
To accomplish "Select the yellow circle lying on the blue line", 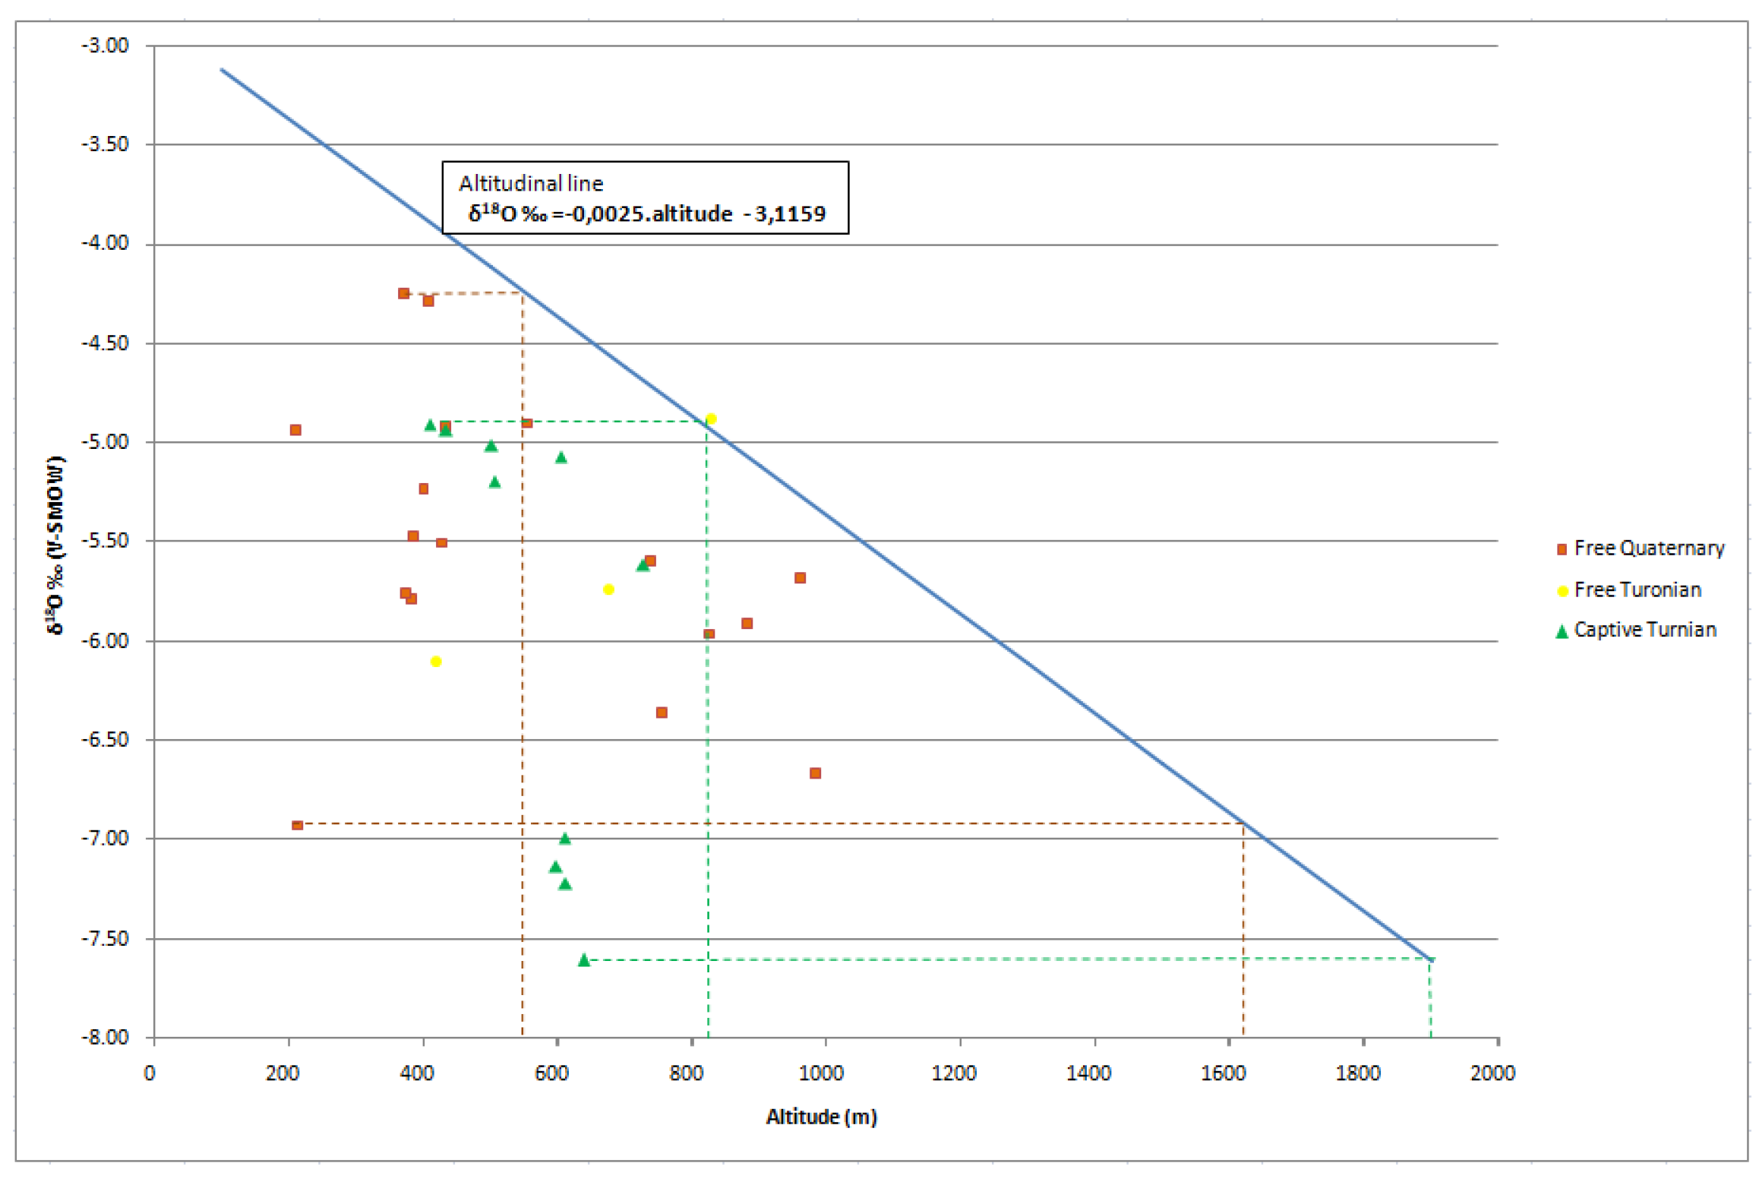I will pyautogui.click(x=711, y=419).
